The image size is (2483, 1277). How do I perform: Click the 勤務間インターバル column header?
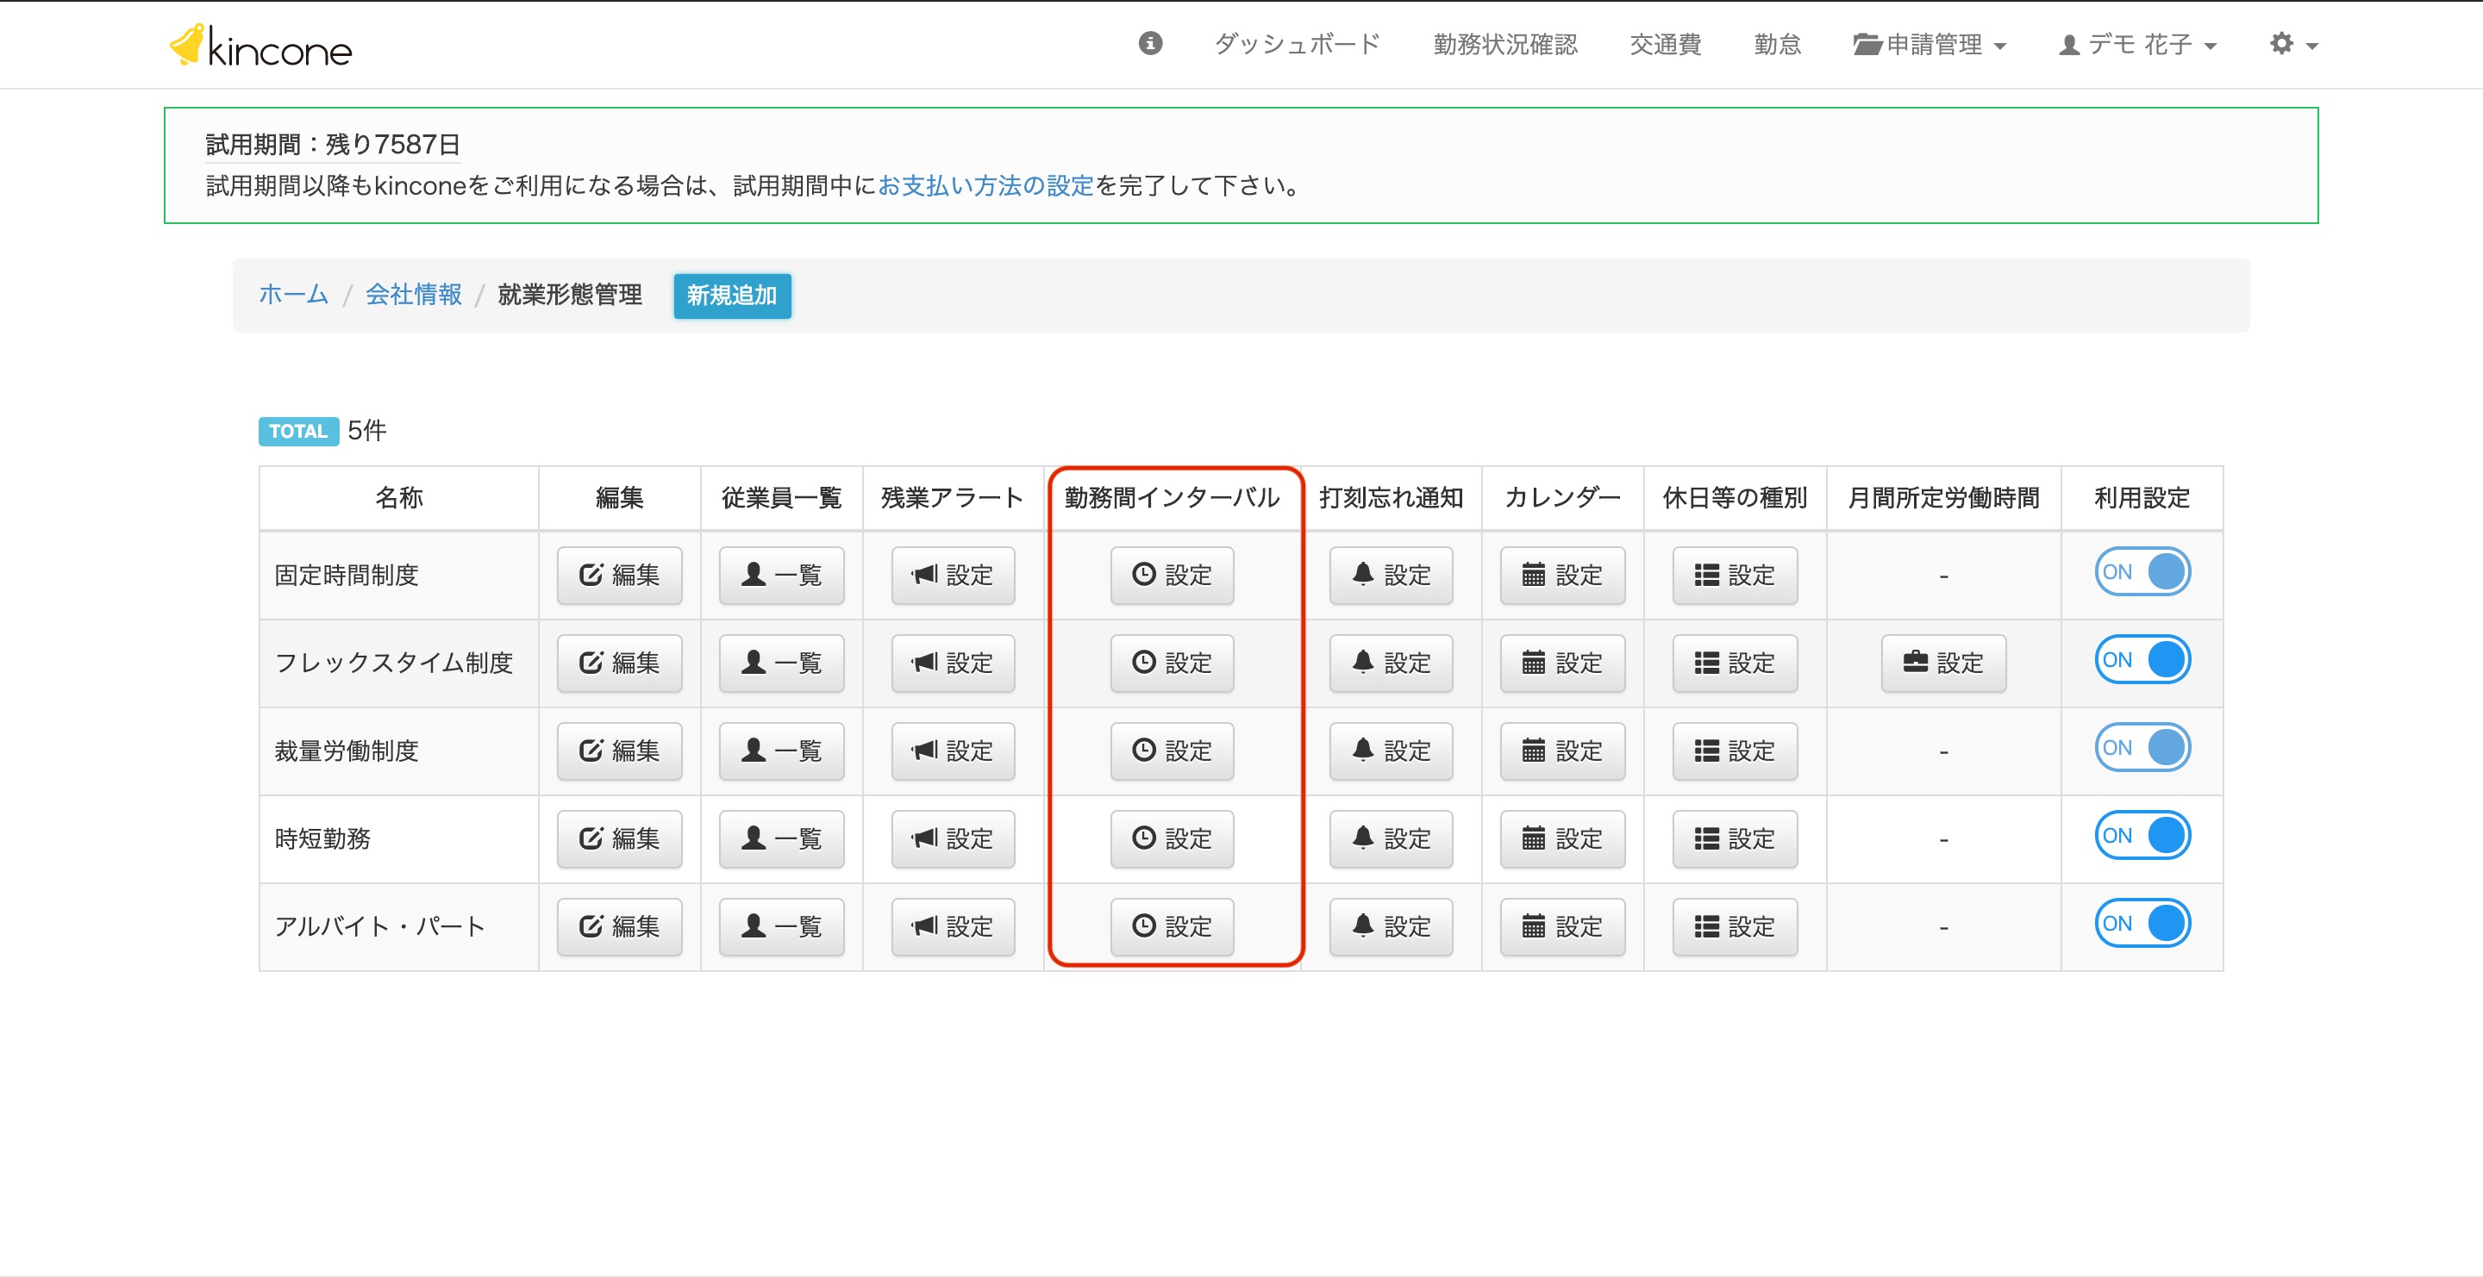[x=1173, y=498]
